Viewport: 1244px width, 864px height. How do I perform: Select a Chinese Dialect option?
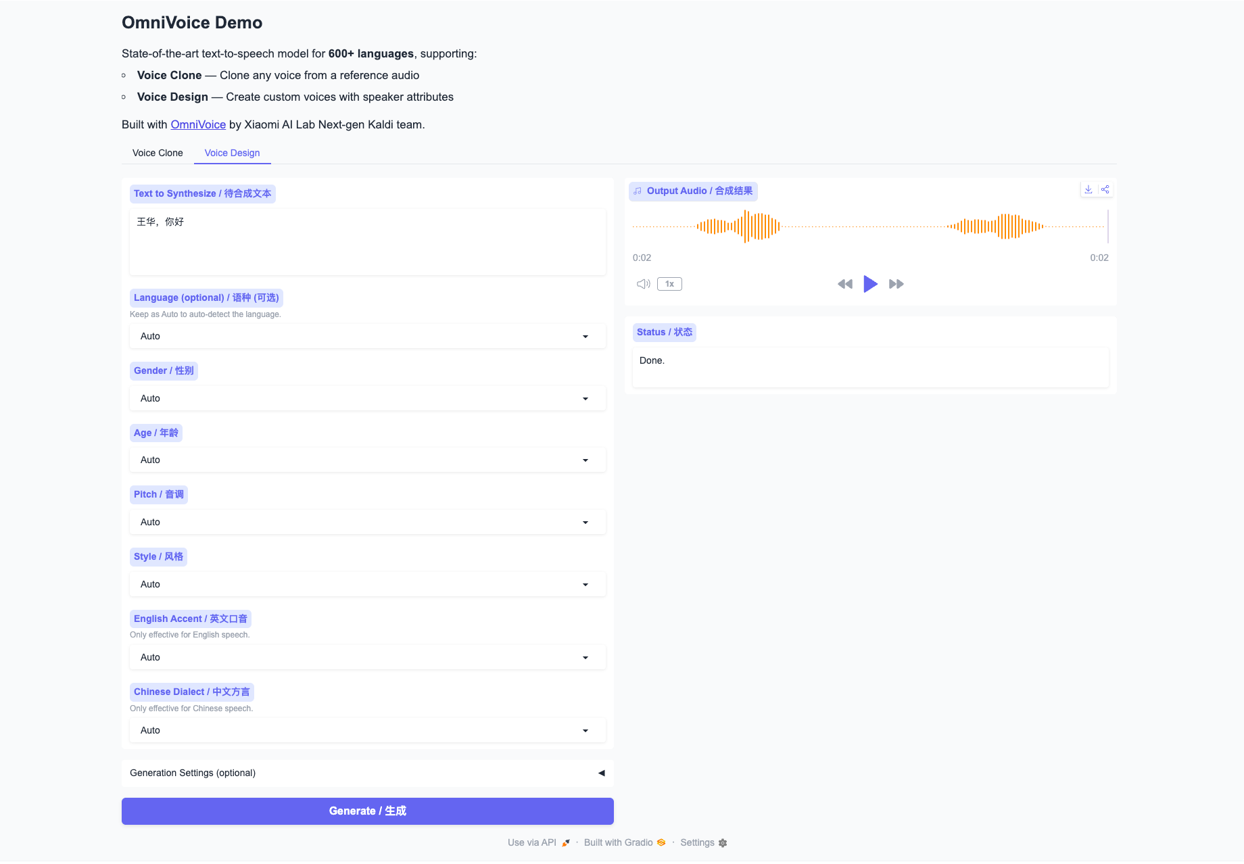click(367, 730)
